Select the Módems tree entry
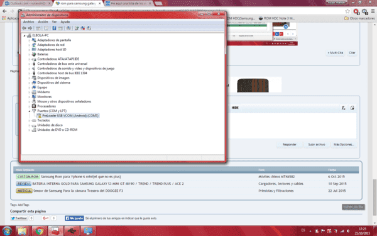The image size is (377, 236). [43, 92]
